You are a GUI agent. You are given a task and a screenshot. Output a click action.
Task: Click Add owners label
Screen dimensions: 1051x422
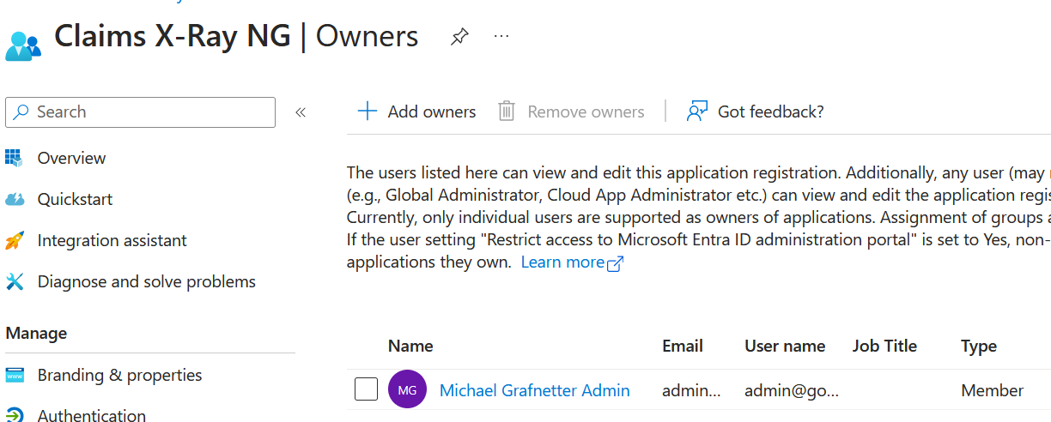click(x=432, y=112)
